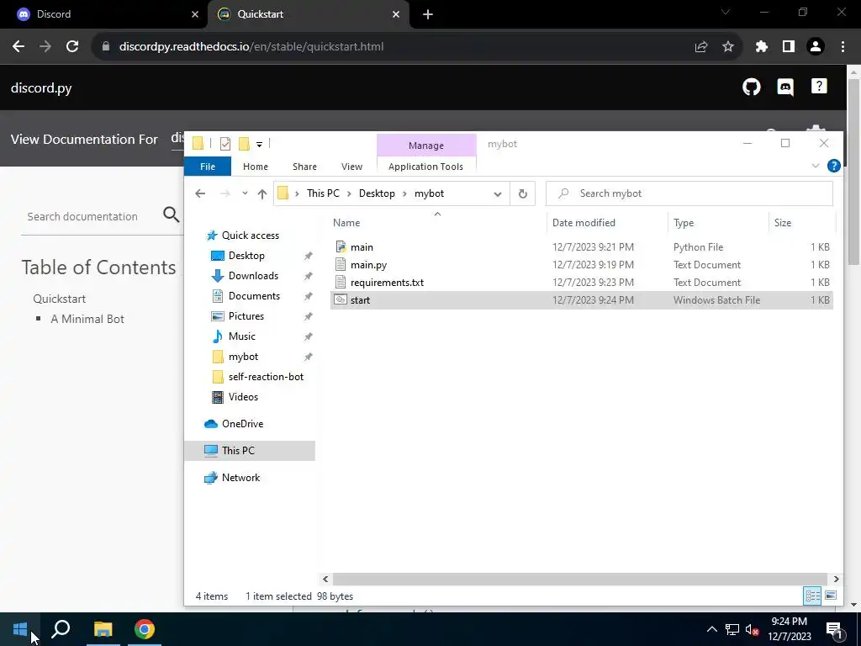
Task: Open Customize Quick Access Toolbar dropdown
Action: tap(259, 145)
